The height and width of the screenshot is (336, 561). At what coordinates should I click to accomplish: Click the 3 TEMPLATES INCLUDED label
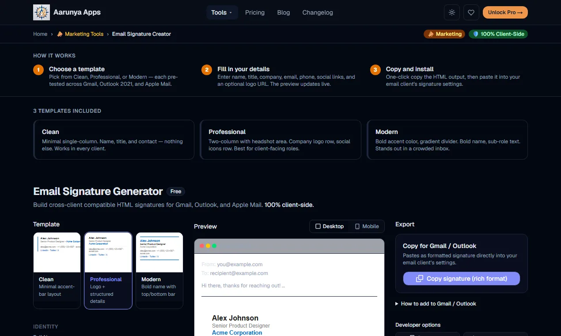tap(67, 111)
